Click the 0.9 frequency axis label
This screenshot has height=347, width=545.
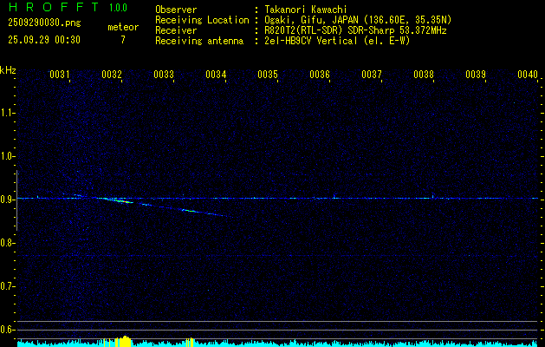point(8,199)
